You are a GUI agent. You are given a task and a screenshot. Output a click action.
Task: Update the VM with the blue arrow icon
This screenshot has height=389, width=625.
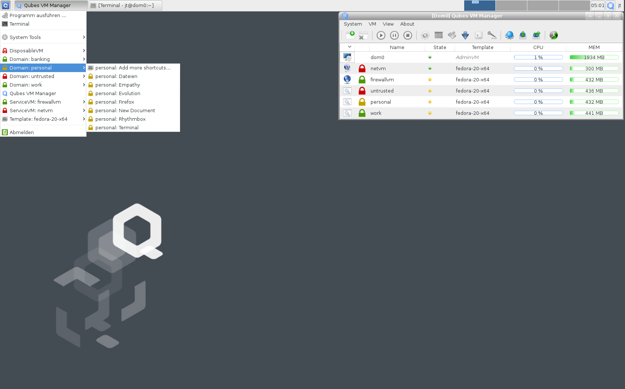[465, 35]
